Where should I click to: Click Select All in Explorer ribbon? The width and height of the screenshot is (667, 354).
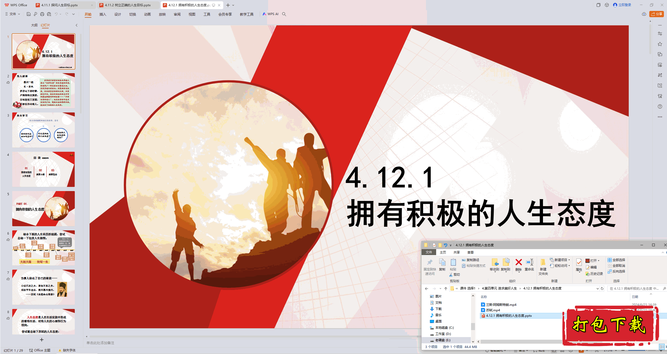(616, 260)
